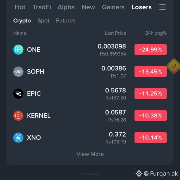Select the Futures sub-tab
This screenshot has height=180, width=180.
coord(66,21)
